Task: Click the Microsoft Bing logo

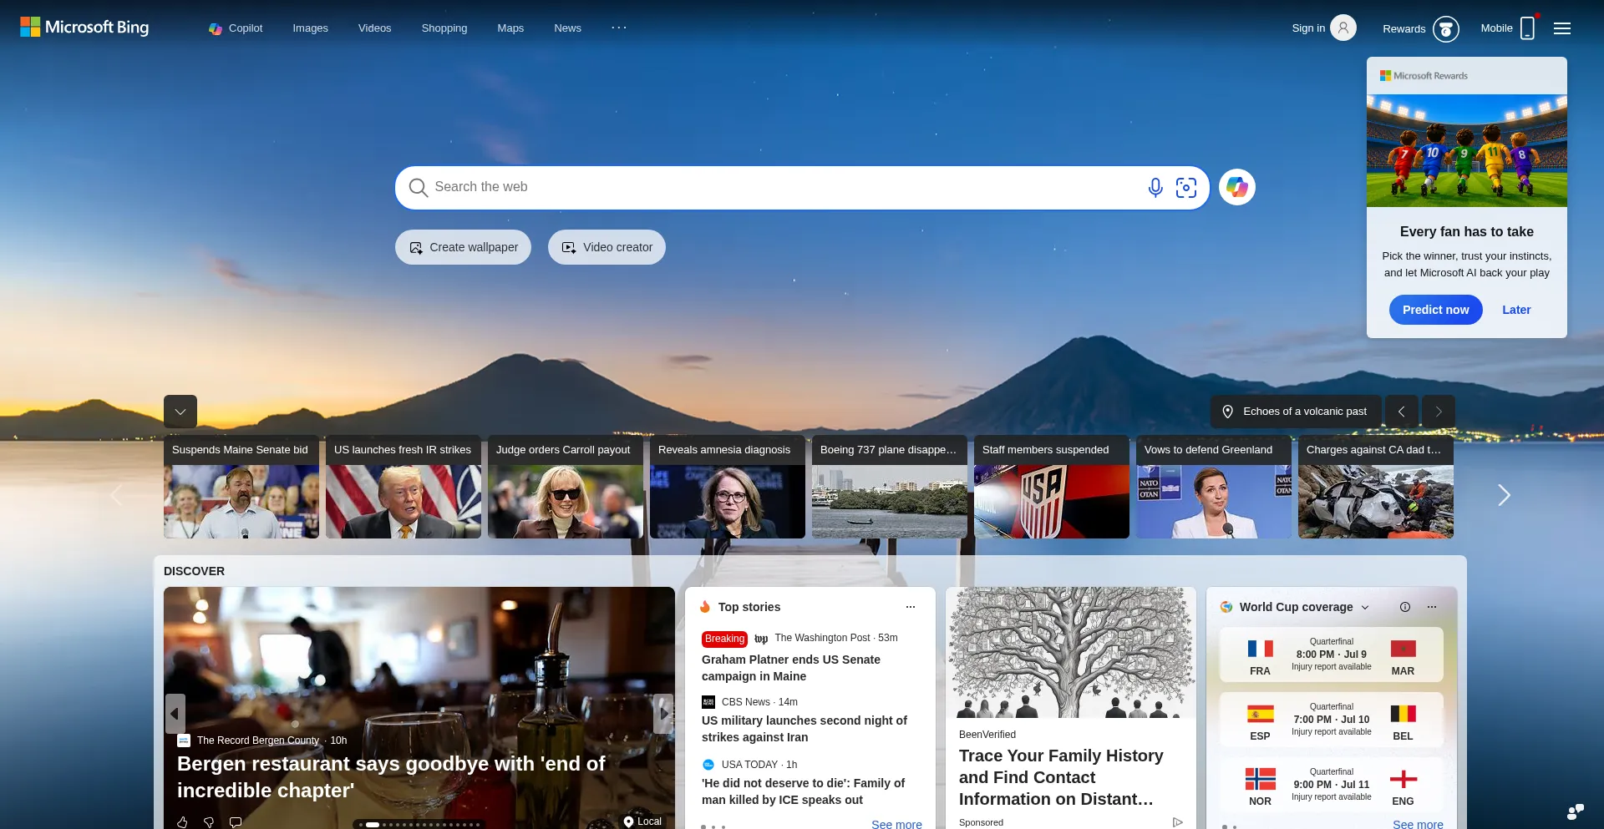Action: pos(84,28)
